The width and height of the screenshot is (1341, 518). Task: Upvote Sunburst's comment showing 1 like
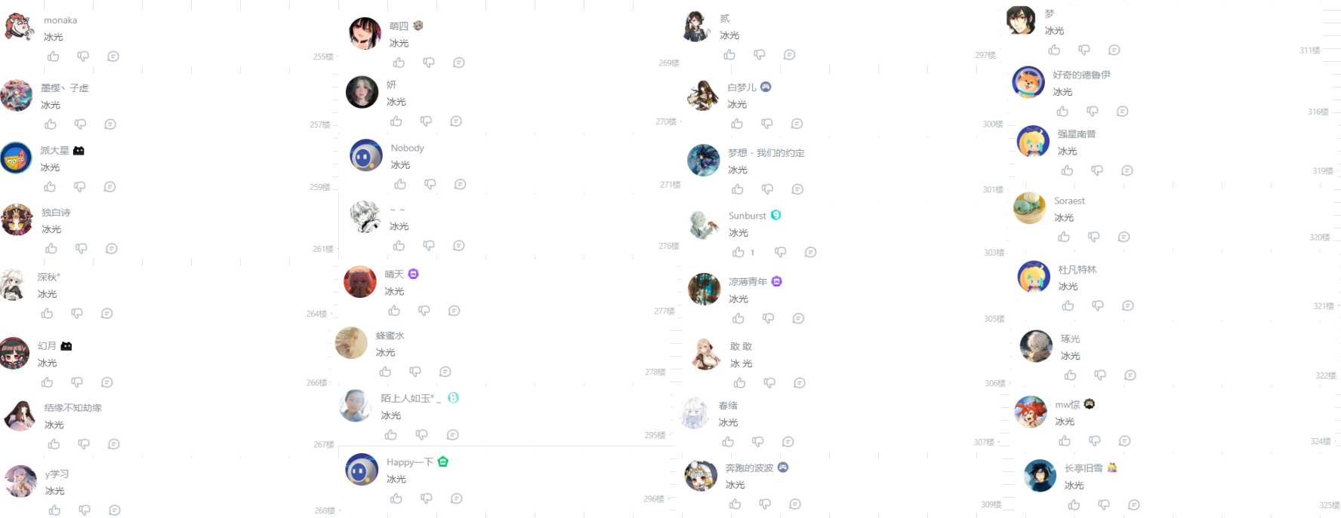tap(739, 252)
